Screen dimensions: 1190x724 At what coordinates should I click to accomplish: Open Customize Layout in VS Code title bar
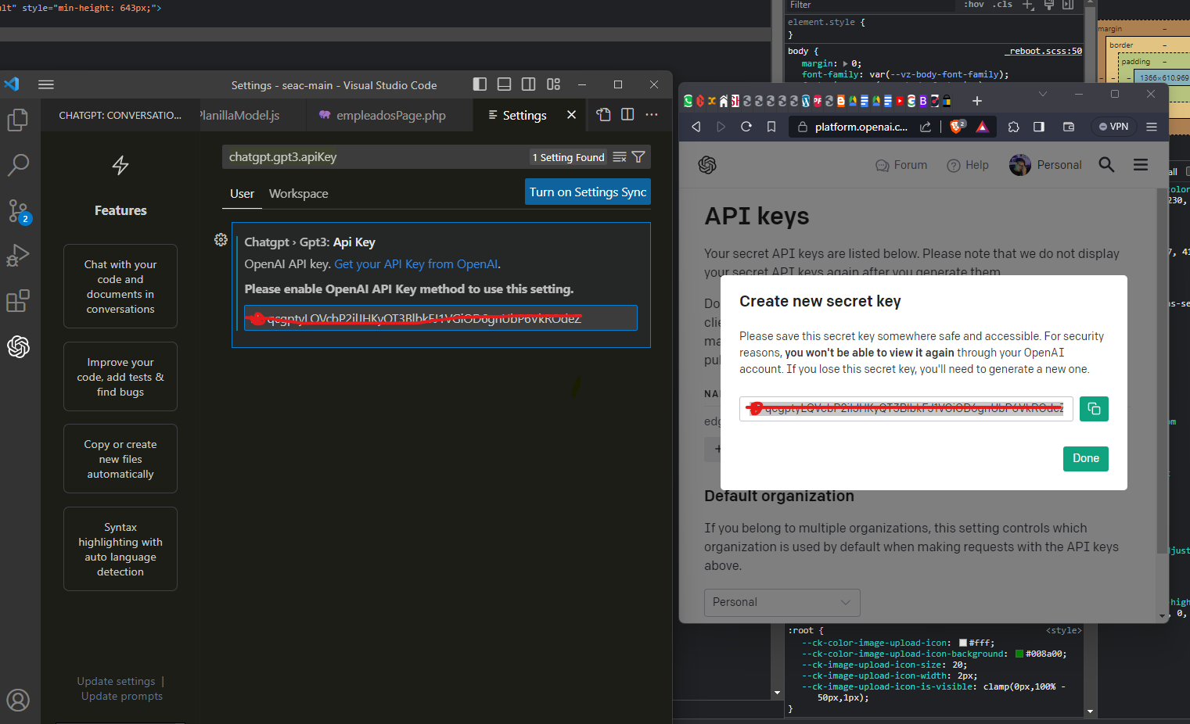(x=554, y=84)
